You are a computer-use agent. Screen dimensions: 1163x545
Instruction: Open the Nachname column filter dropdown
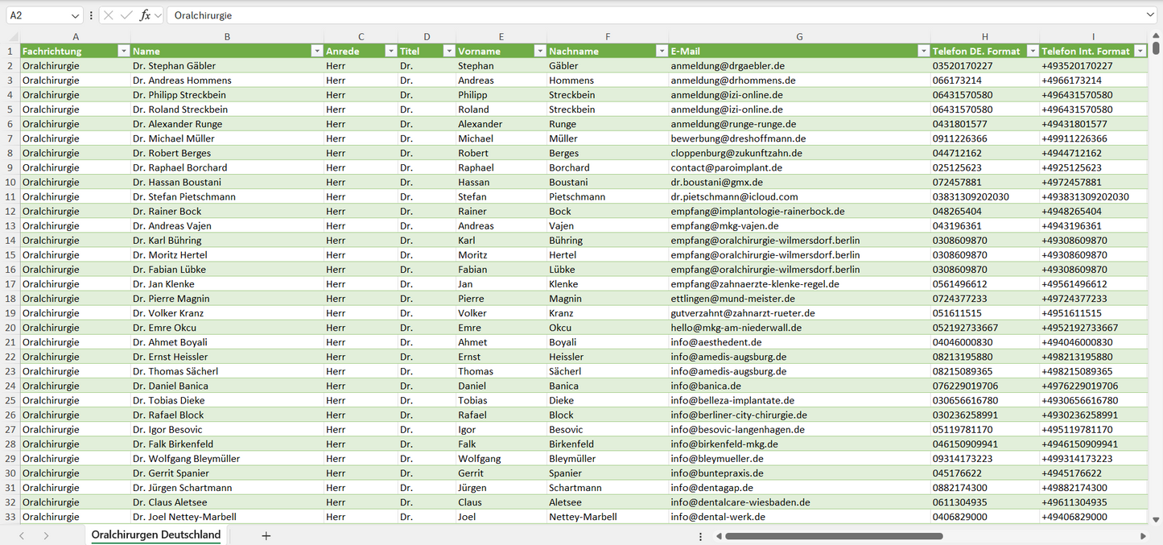[x=661, y=51]
